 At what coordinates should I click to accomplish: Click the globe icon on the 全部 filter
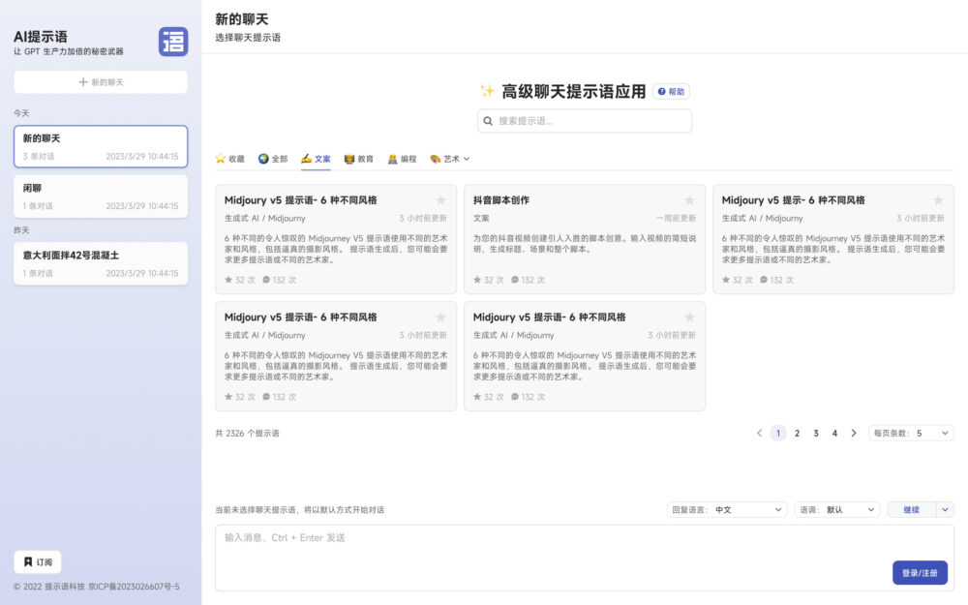coord(262,158)
